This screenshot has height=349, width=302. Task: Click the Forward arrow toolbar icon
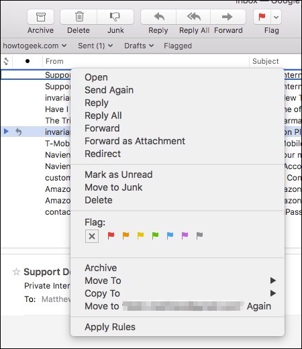[x=228, y=17]
